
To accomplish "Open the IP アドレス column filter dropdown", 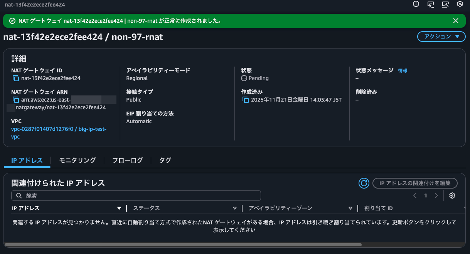I will pyautogui.click(x=119, y=208).
